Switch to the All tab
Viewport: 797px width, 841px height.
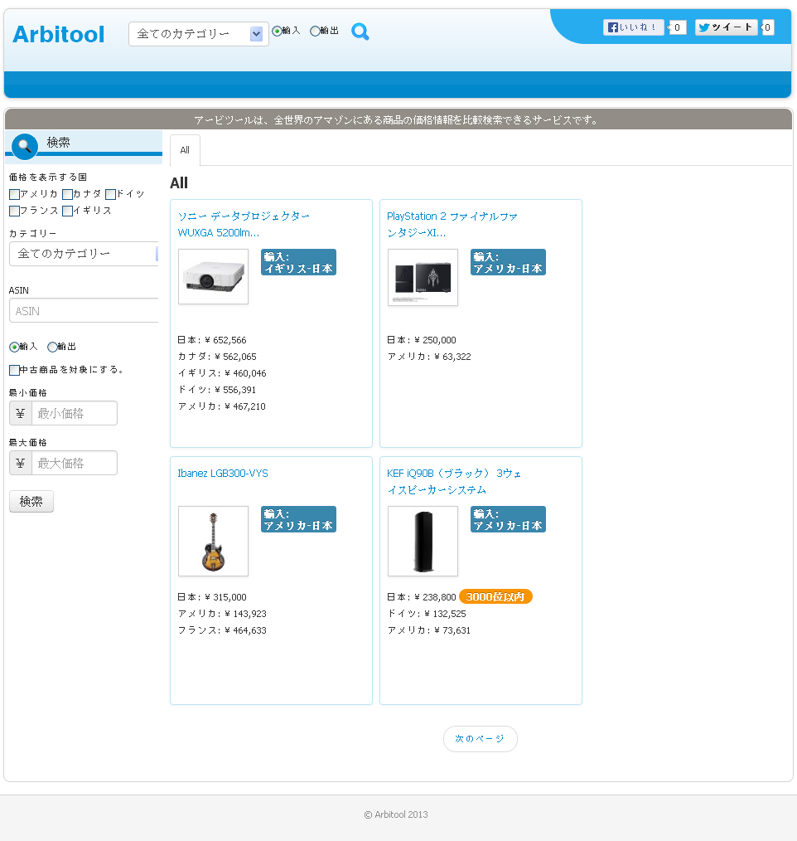tap(185, 150)
